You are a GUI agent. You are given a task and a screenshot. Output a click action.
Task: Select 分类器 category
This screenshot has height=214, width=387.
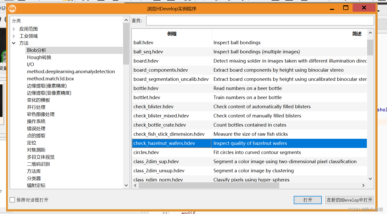point(34,178)
